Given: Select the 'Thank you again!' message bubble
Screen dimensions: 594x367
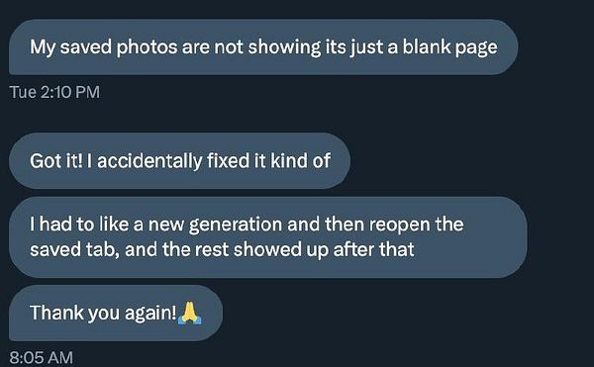Looking at the screenshot, I should pos(116,313).
